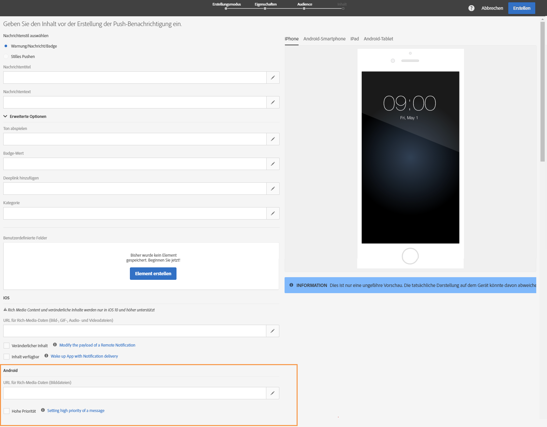Screen dimensions: 547x427
Task: Click the pencil icon for Nachrichtentext
Action: tap(273, 102)
